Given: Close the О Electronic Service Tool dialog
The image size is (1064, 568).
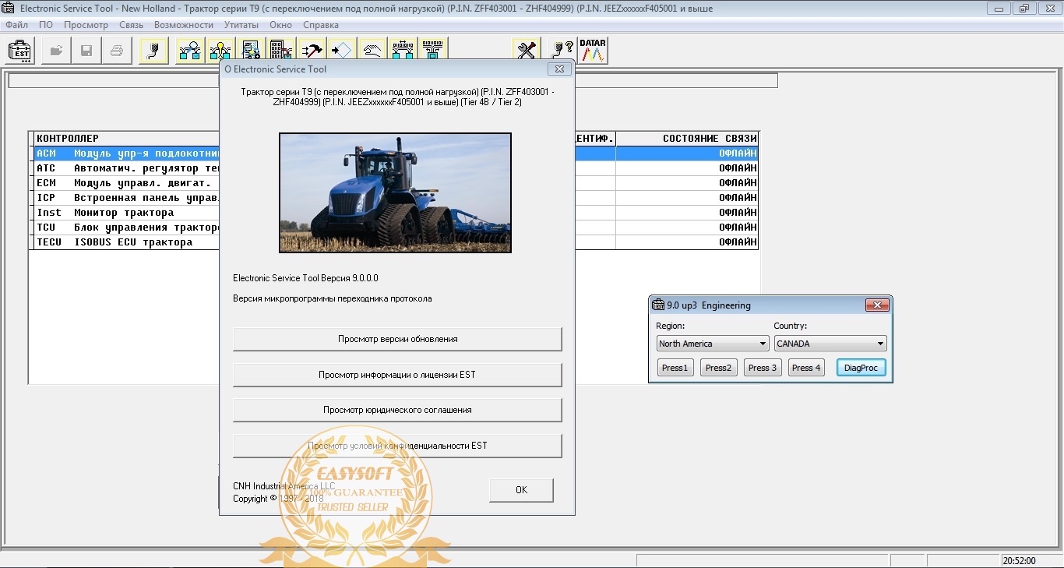Looking at the screenshot, I should tap(558, 69).
